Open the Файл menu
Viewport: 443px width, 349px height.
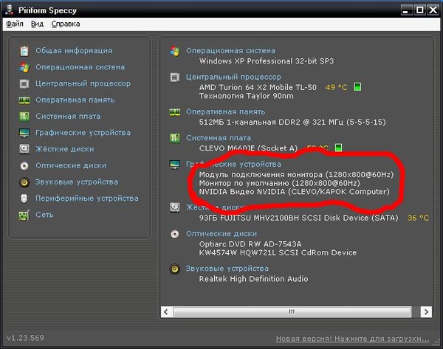click(x=15, y=24)
